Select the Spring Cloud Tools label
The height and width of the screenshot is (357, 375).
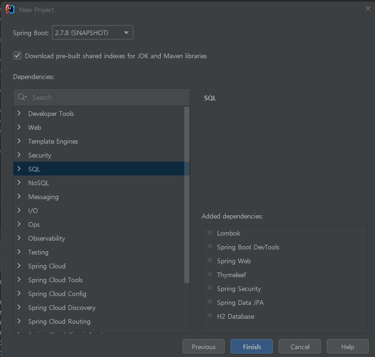pyautogui.click(x=55, y=280)
